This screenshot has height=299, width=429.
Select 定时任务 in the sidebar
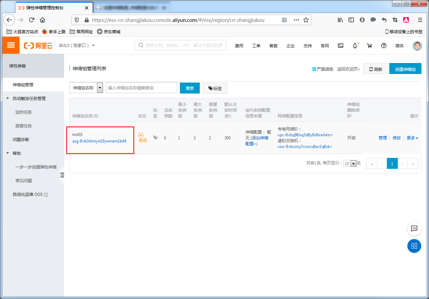(x=24, y=112)
